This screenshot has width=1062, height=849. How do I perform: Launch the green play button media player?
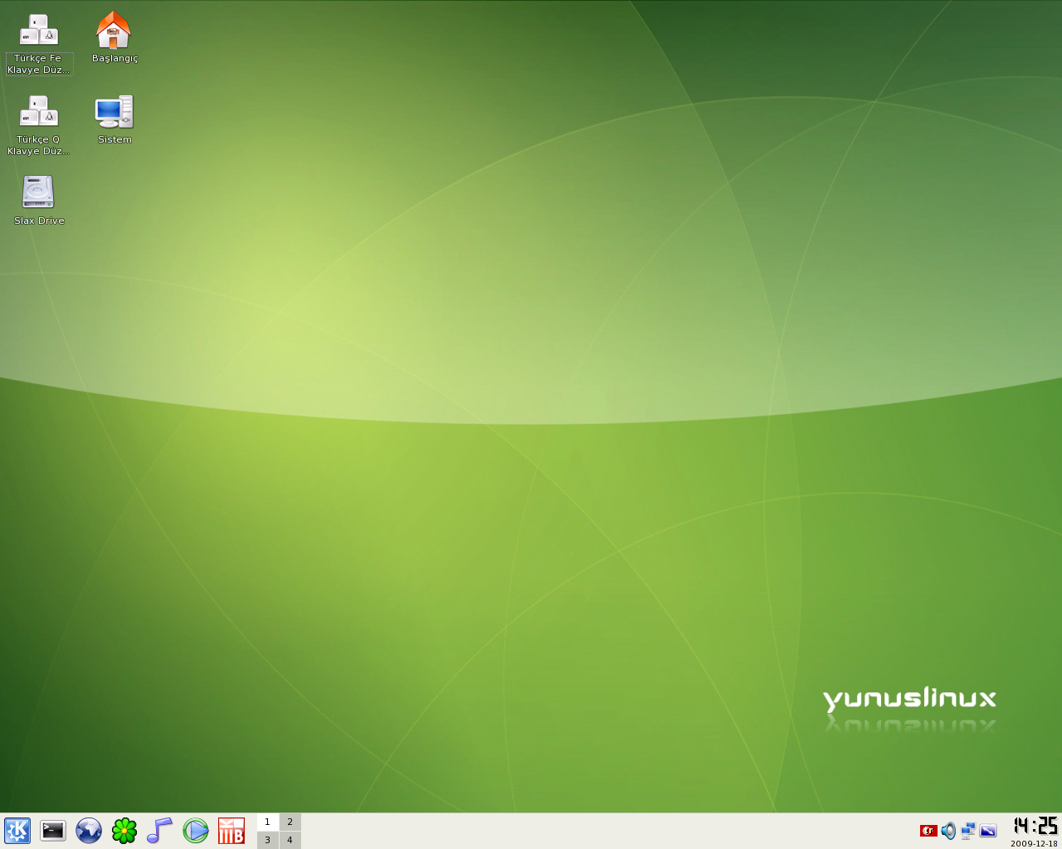tap(196, 830)
